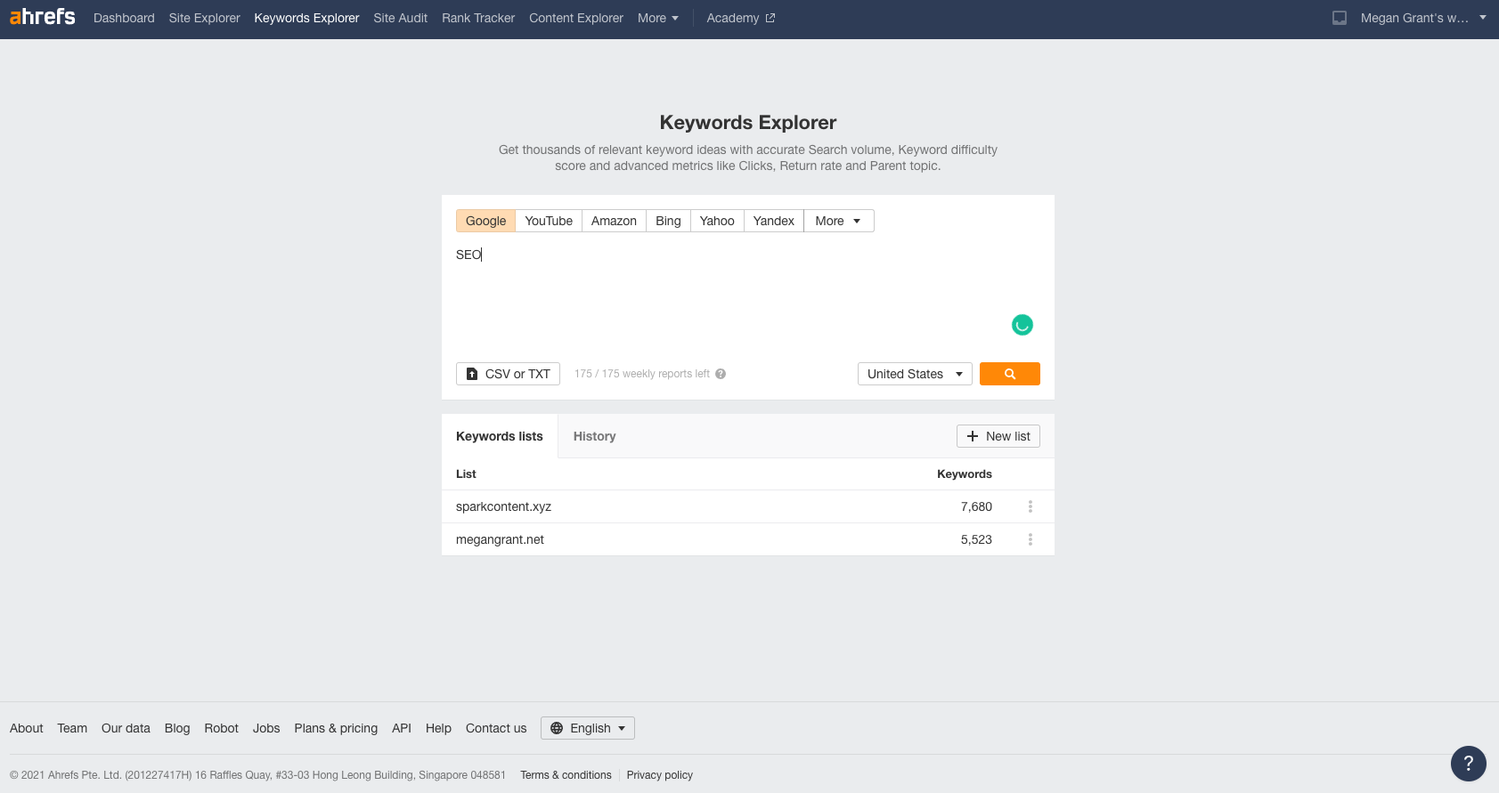This screenshot has width=1499, height=793.
Task: Open the megangrant.net keyword list
Action: (500, 539)
